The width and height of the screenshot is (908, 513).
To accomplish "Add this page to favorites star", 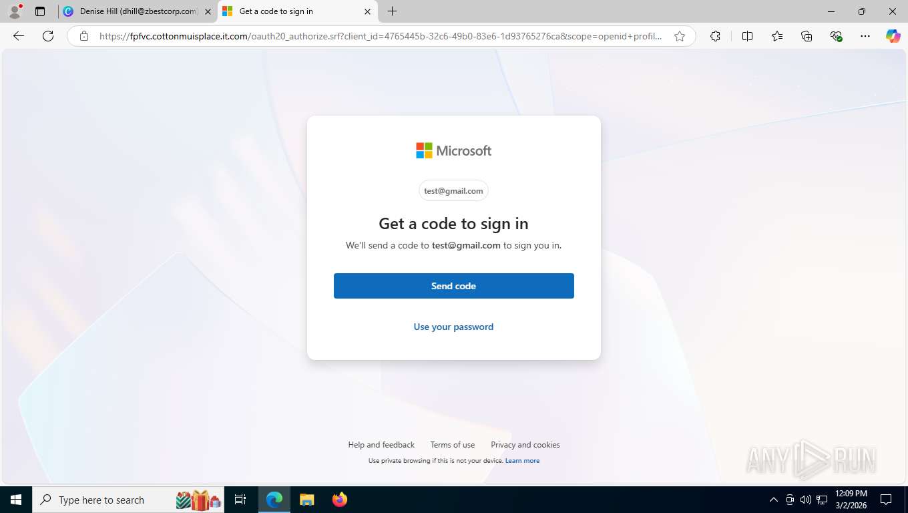I will [x=680, y=36].
